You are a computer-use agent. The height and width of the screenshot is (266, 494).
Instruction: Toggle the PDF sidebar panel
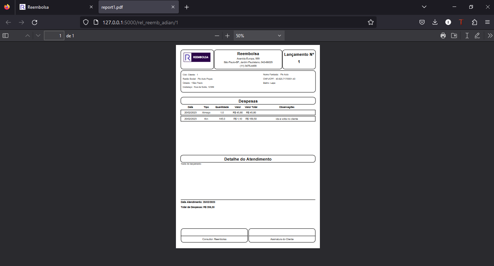(x=5, y=36)
